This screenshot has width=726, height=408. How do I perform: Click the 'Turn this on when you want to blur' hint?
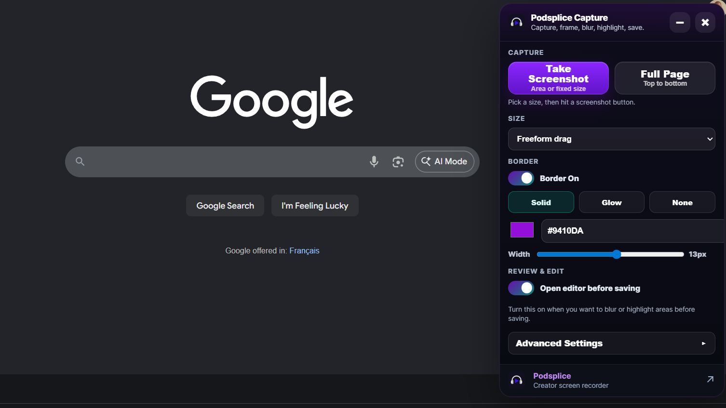(602, 314)
